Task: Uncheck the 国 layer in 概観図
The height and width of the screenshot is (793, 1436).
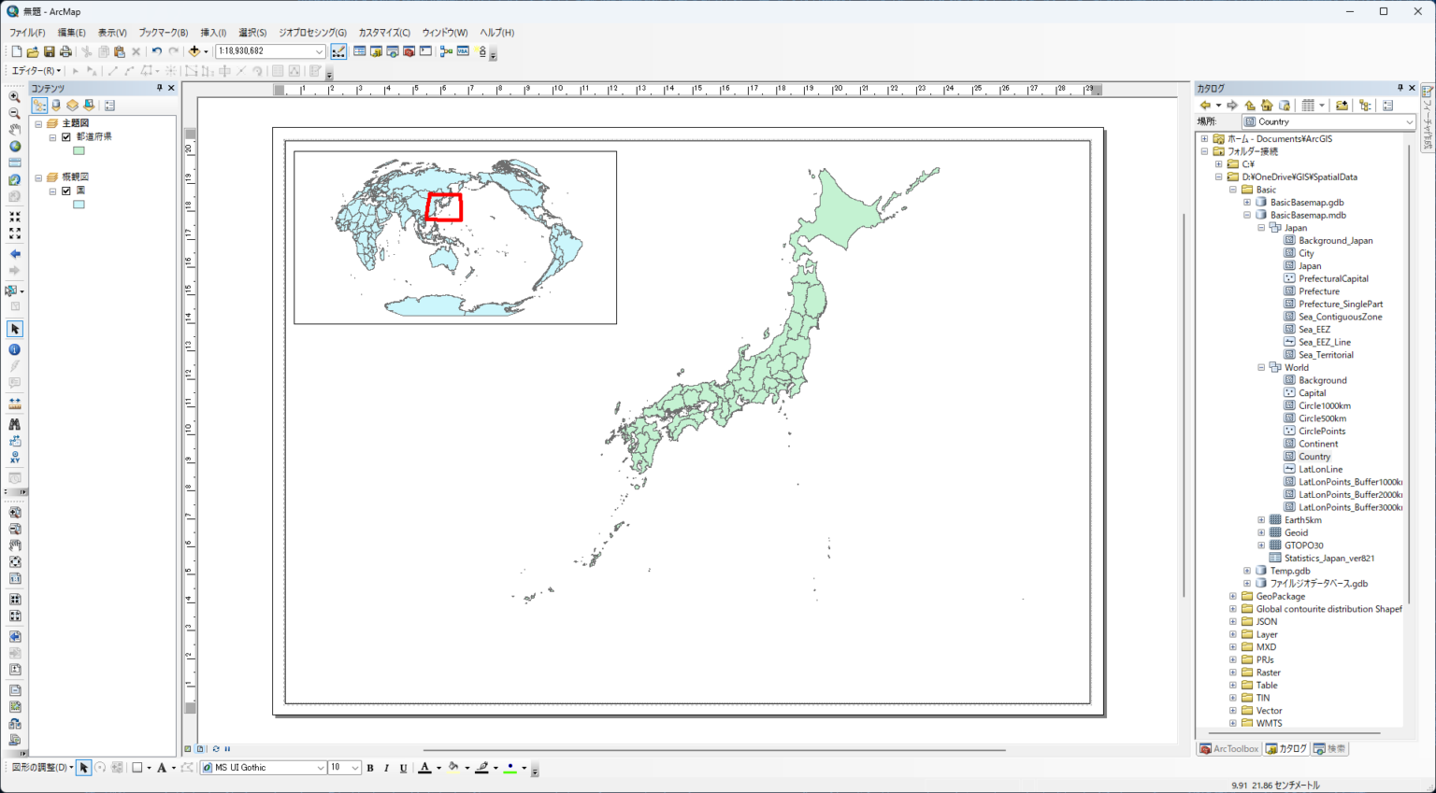Action: click(66, 191)
